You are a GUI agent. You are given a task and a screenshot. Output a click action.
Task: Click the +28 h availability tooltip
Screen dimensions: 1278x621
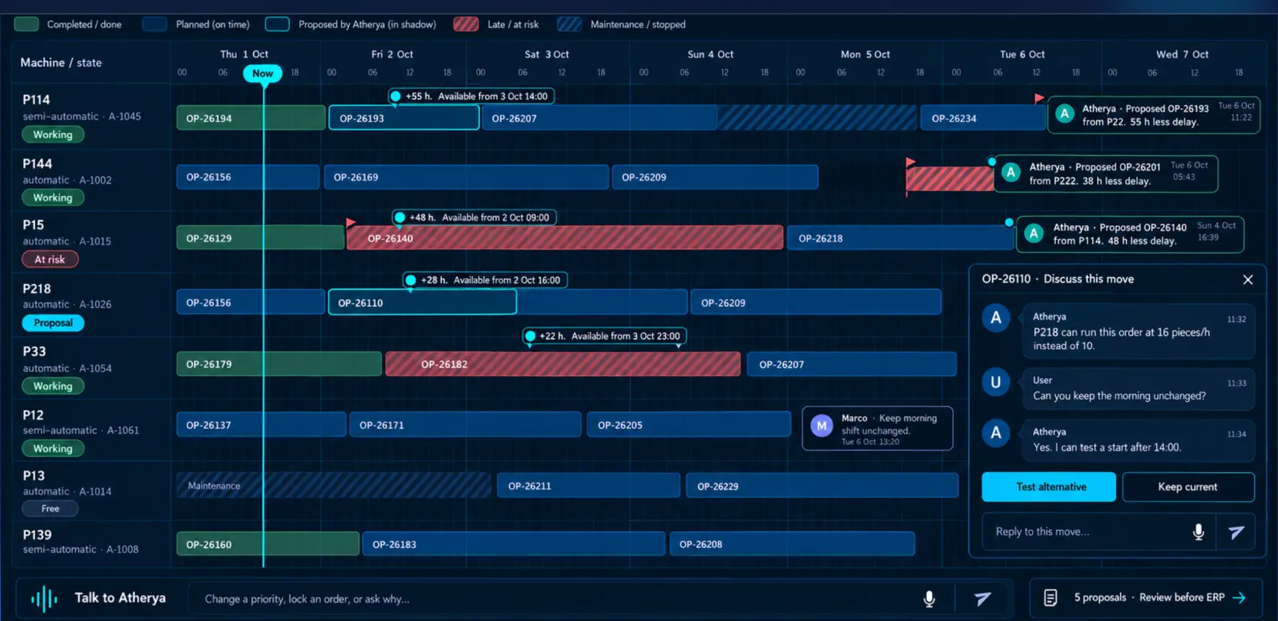[485, 280]
